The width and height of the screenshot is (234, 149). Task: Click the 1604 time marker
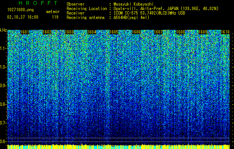[92, 32]
